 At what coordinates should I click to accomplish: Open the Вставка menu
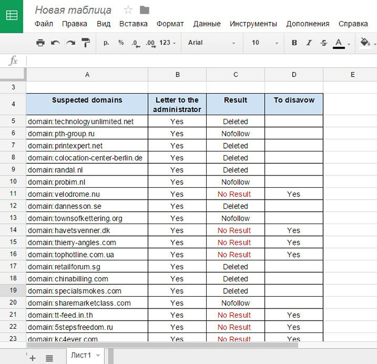click(133, 23)
